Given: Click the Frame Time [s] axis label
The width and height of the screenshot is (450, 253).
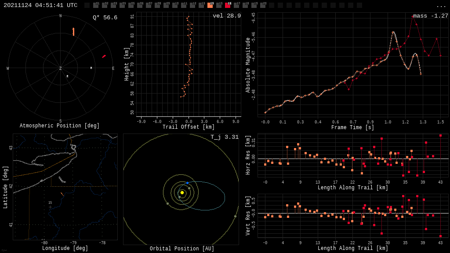Looking at the screenshot, I should point(352,127).
